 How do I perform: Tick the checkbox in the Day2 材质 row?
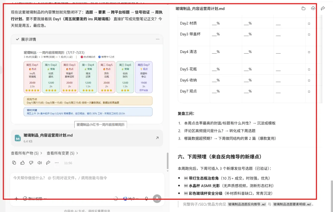click(309, 23)
